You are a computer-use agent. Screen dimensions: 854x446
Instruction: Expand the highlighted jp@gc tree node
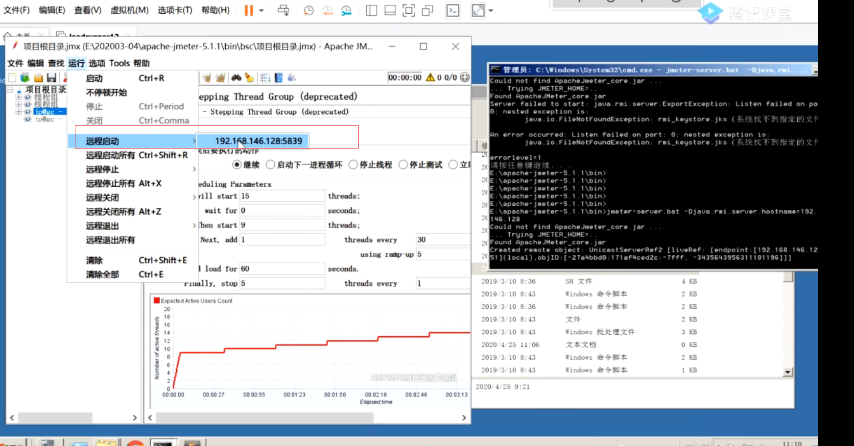[x=19, y=112]
